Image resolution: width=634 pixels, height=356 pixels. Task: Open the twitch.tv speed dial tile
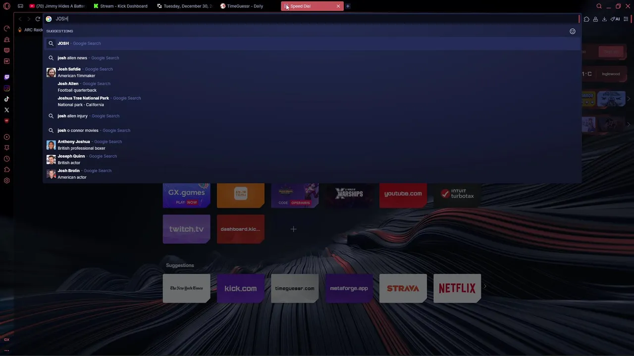pos(187,229)
